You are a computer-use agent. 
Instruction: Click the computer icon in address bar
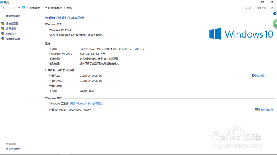tap(24, 8)
